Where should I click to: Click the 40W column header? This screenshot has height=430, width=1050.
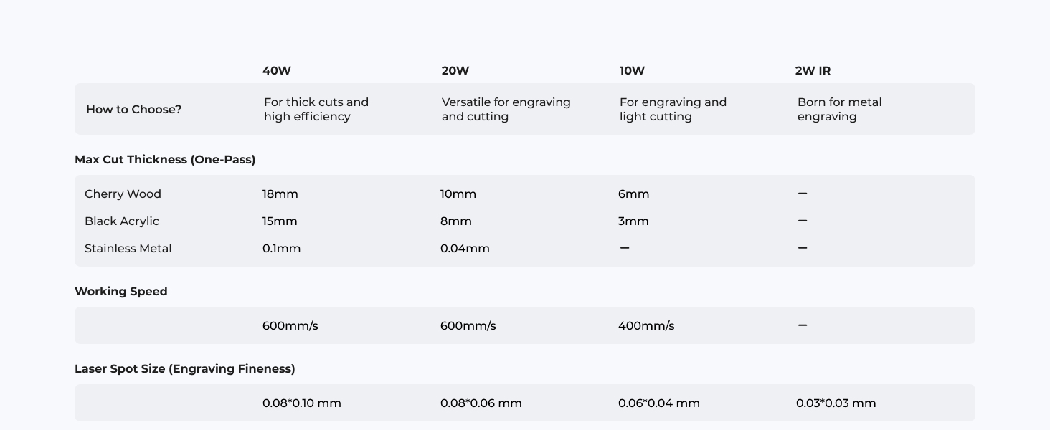(277, 71)
